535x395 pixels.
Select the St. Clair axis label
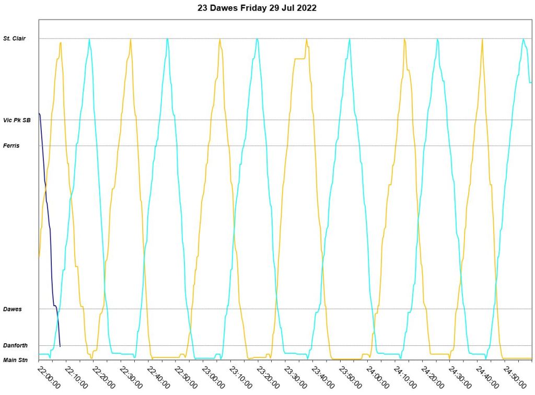[x=15, y=39]
